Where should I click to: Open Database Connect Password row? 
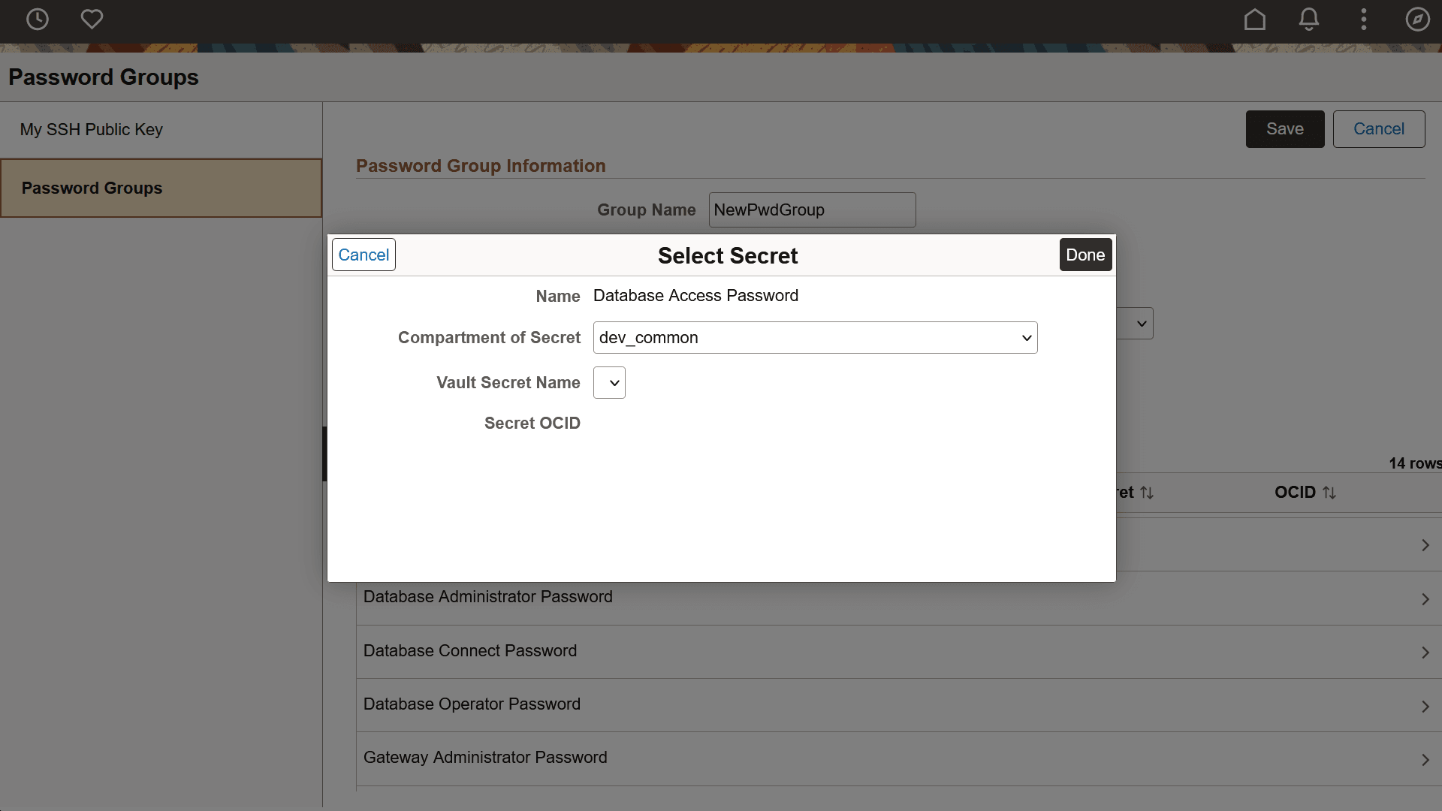[470, 651]
